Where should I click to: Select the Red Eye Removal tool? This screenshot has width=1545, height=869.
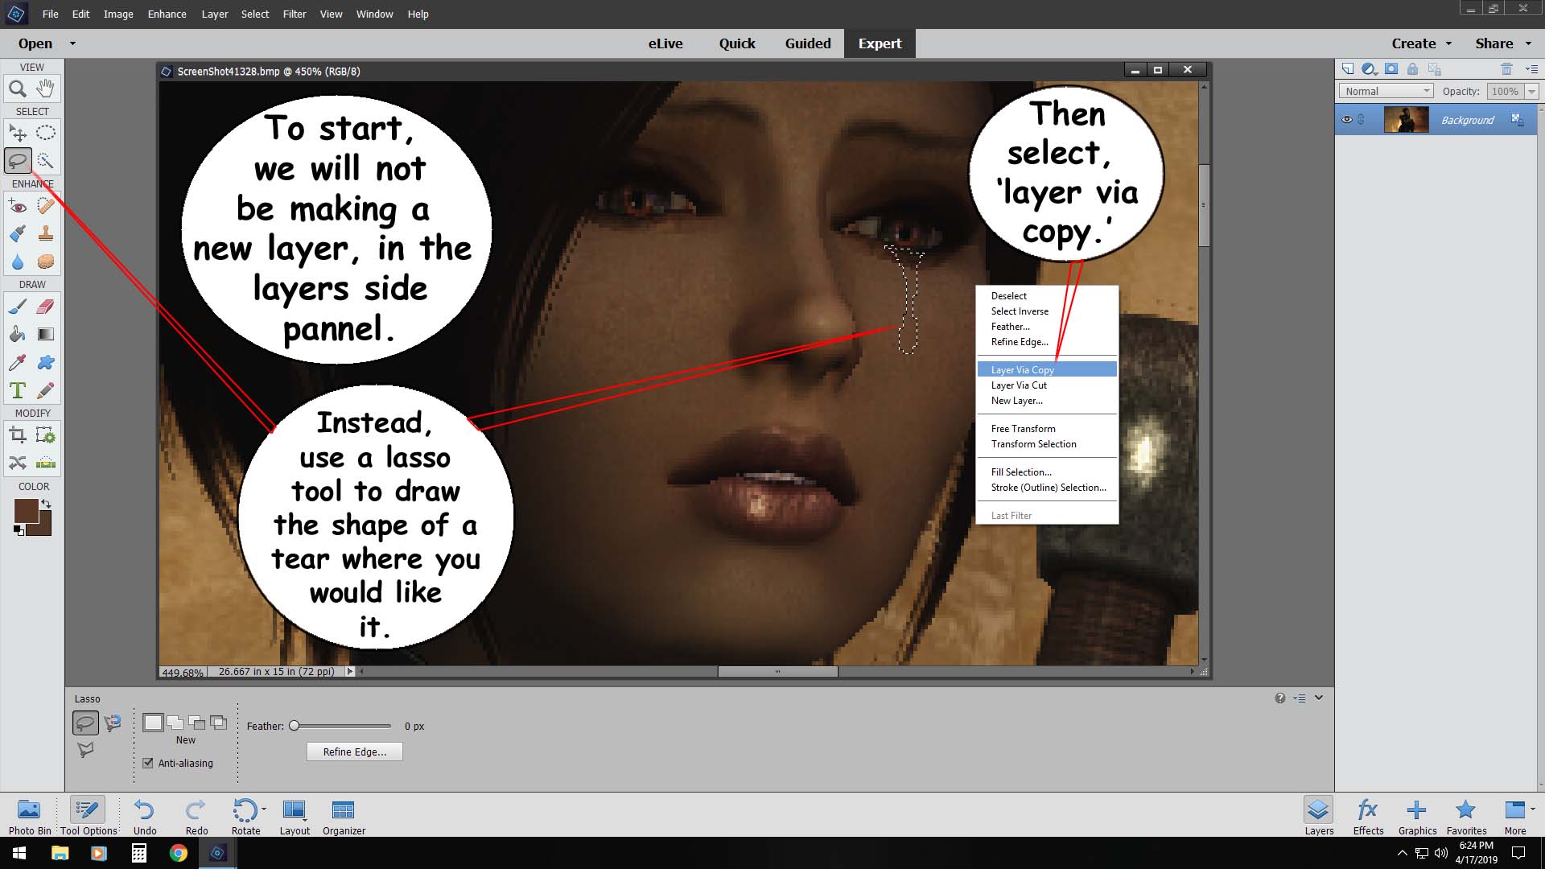point(18,206)
